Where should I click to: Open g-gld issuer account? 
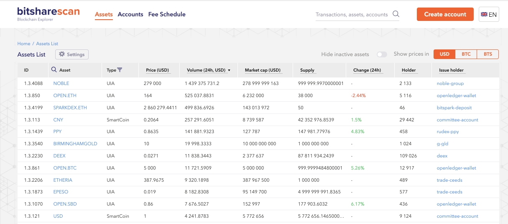[x=442, y=144]
